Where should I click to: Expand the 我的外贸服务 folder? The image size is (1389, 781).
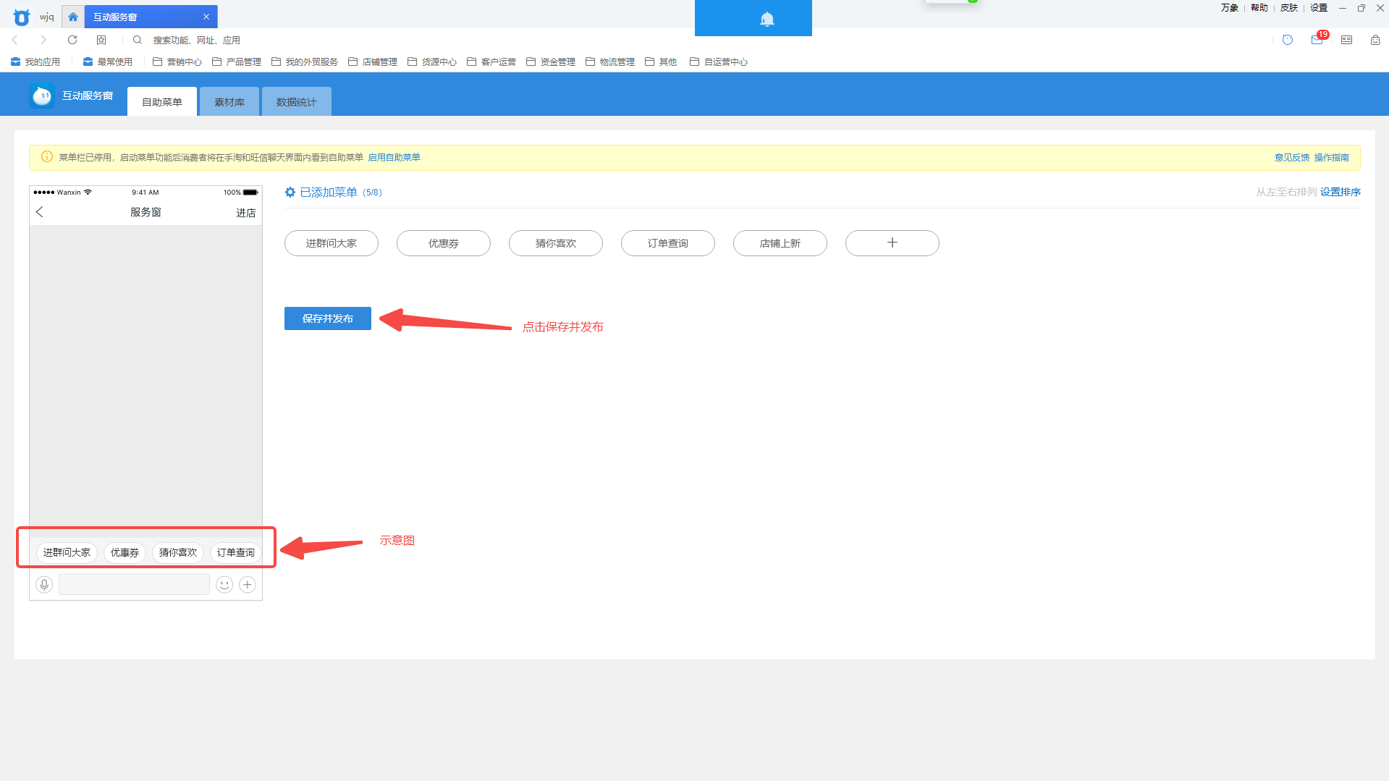pos(305,62)
